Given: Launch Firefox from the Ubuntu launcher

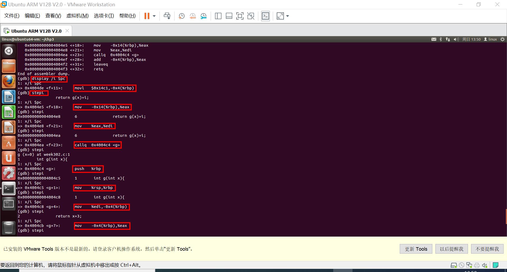Looking at the screenshot, I should [9, 81].
